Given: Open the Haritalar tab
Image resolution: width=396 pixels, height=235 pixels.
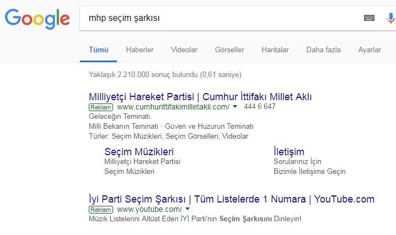Looking at the screenshot, I should 275,50.
